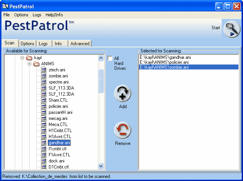243x181 pixels.
Task: Select the ANIMS folder icon
Action: coord(36,64)
